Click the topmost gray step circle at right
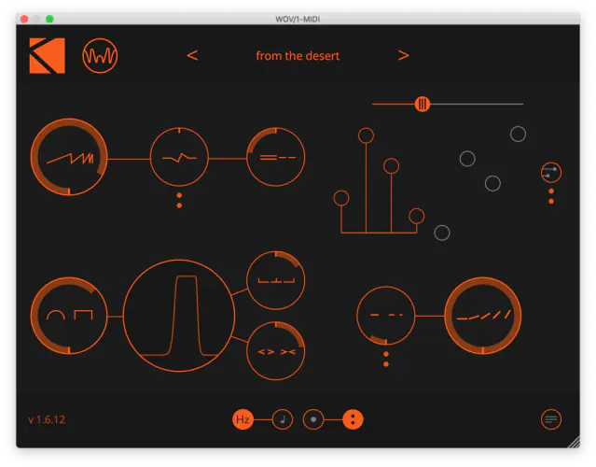Viewport: 596px width, 467px height. click(x=518, y=134)
